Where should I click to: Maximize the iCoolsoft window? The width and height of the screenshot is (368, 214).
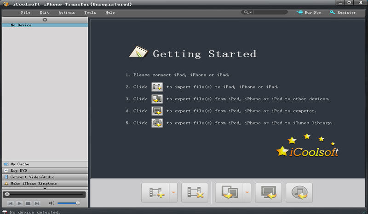(x=349, y=3)
